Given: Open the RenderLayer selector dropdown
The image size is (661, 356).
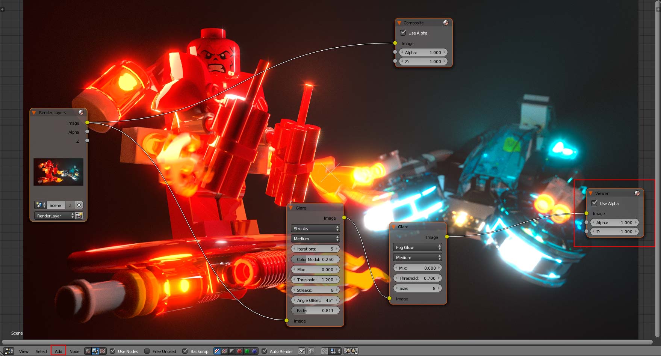Looking at the screenshot, I should (54, 216).
